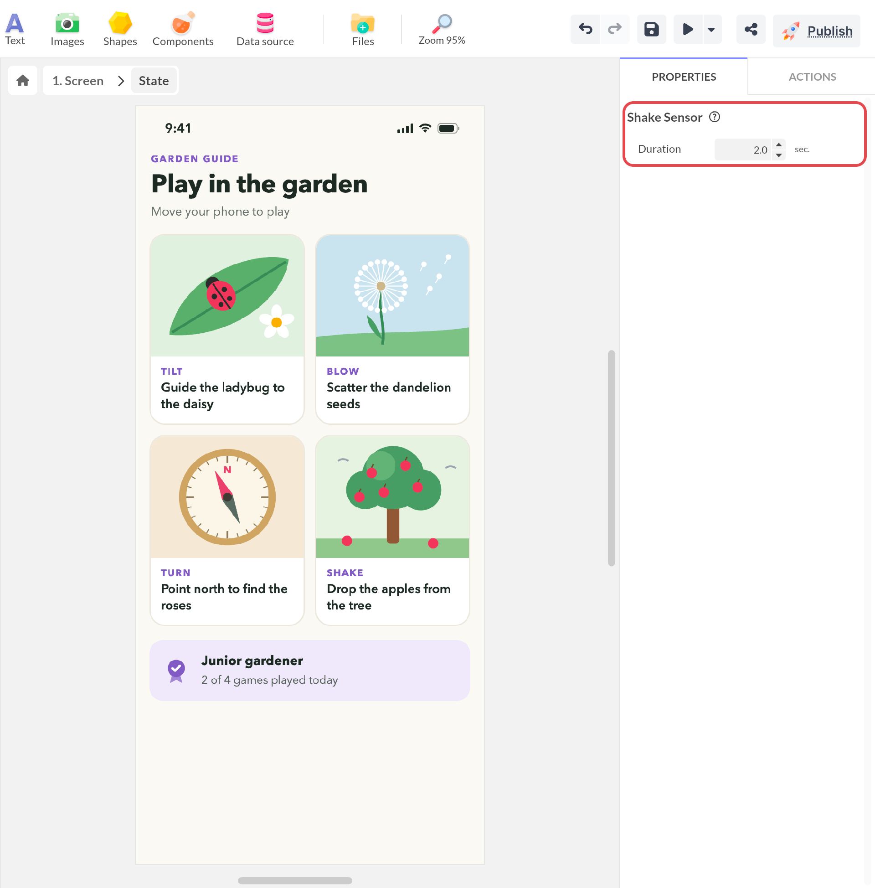
Task: Expand the preview options dropdown arrow
Action: pyautogui.click(x=711, y=30)
